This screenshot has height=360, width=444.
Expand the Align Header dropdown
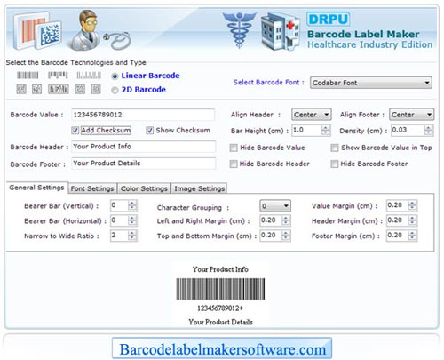312,115
